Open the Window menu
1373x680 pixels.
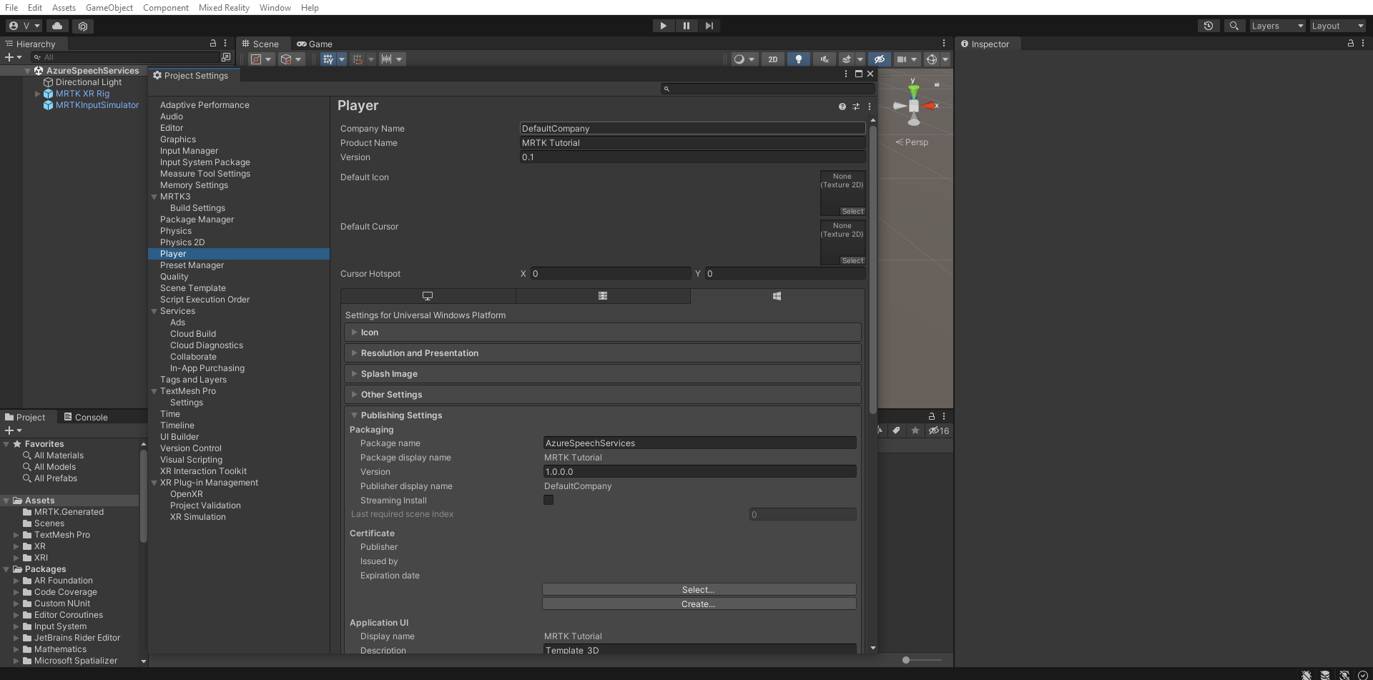275,8
